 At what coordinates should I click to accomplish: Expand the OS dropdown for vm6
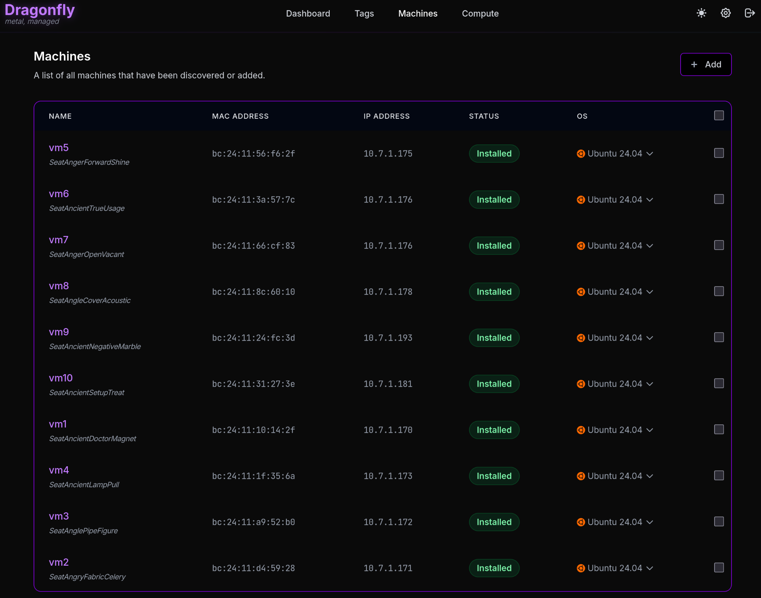[650, 199]
